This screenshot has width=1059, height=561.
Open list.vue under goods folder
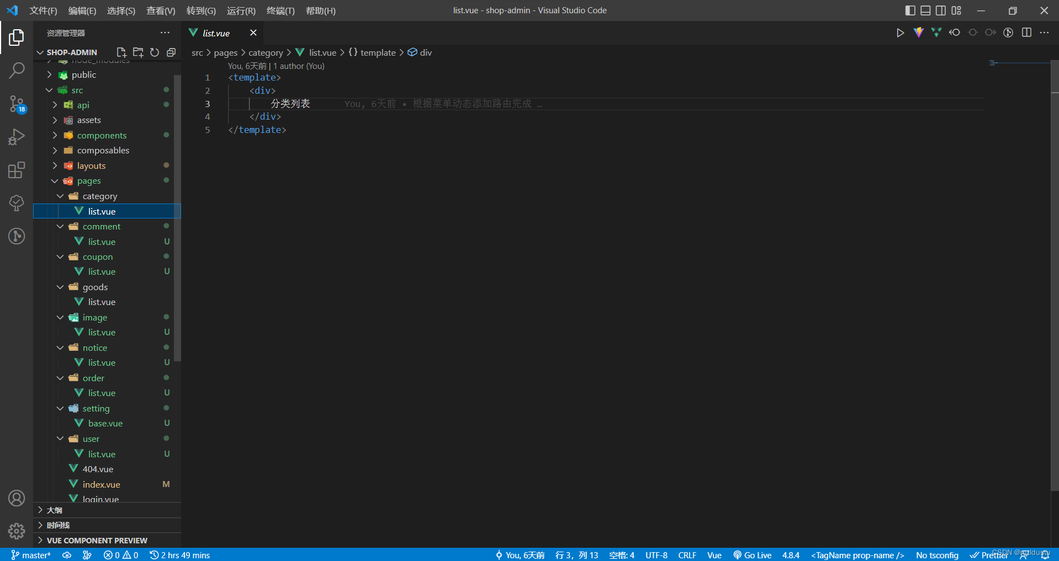pos(102,302)
